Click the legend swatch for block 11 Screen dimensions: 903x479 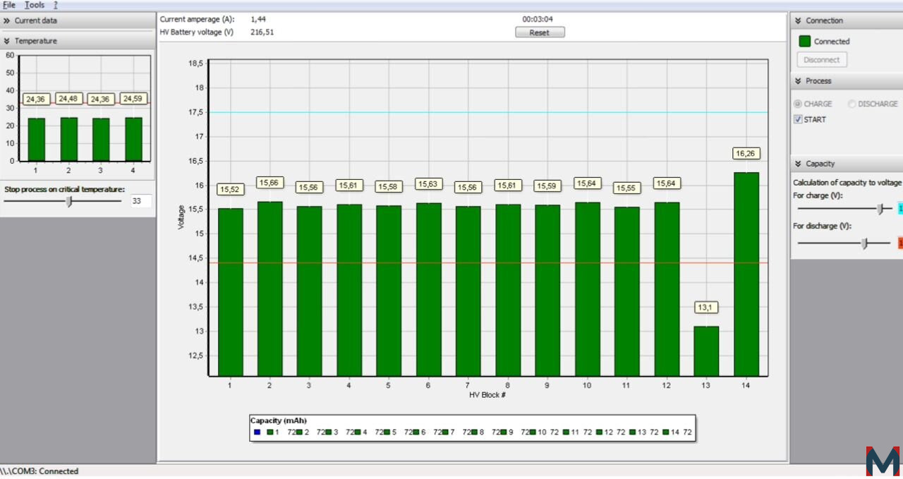(x=566, y=432)
